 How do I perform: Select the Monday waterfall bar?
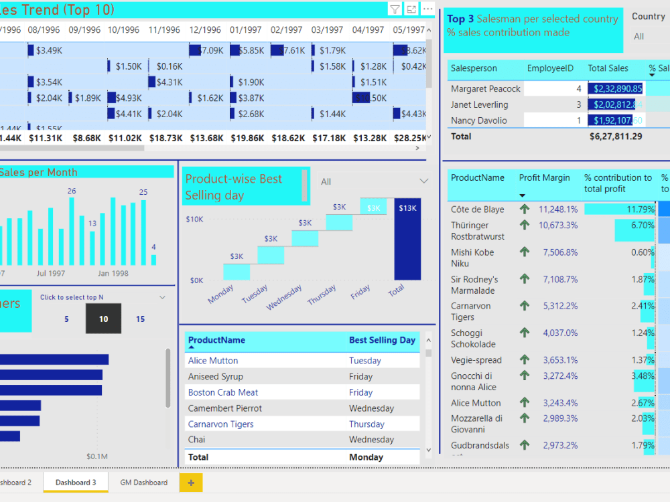tap(237, 272)
